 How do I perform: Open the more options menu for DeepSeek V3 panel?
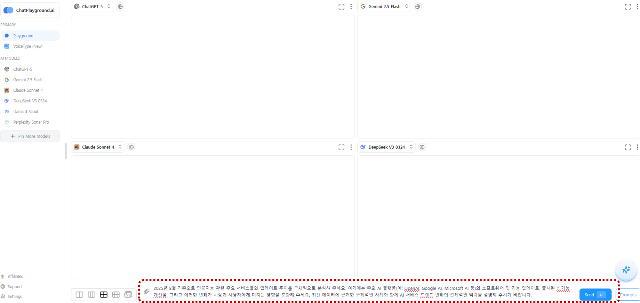(637, 147)
